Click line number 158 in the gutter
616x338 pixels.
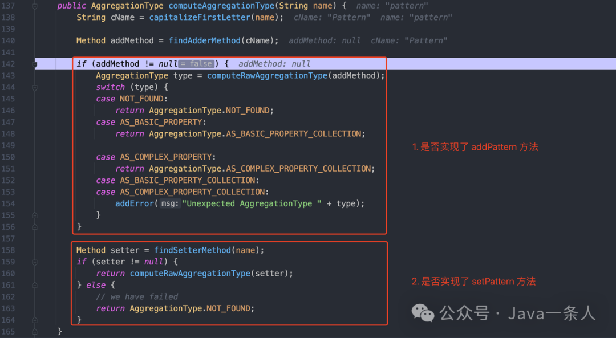pos(8,250)
